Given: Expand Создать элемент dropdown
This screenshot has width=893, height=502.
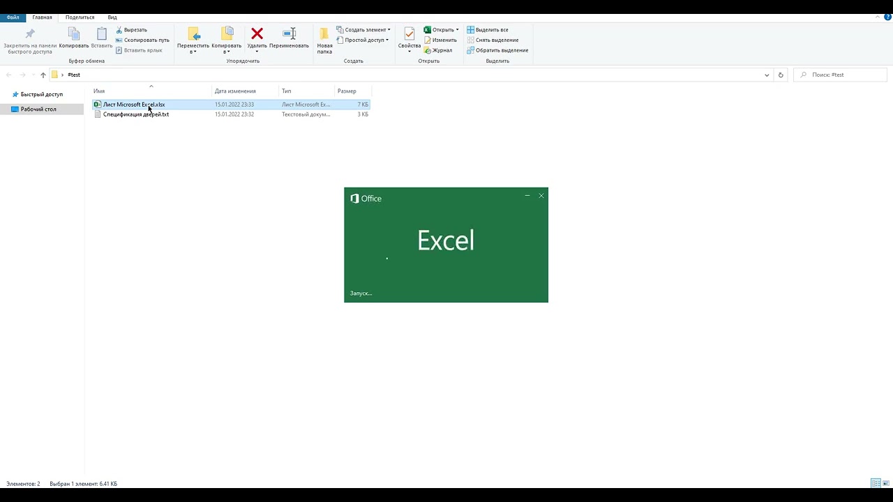Looking at the screenshot, I should point(363,30).
